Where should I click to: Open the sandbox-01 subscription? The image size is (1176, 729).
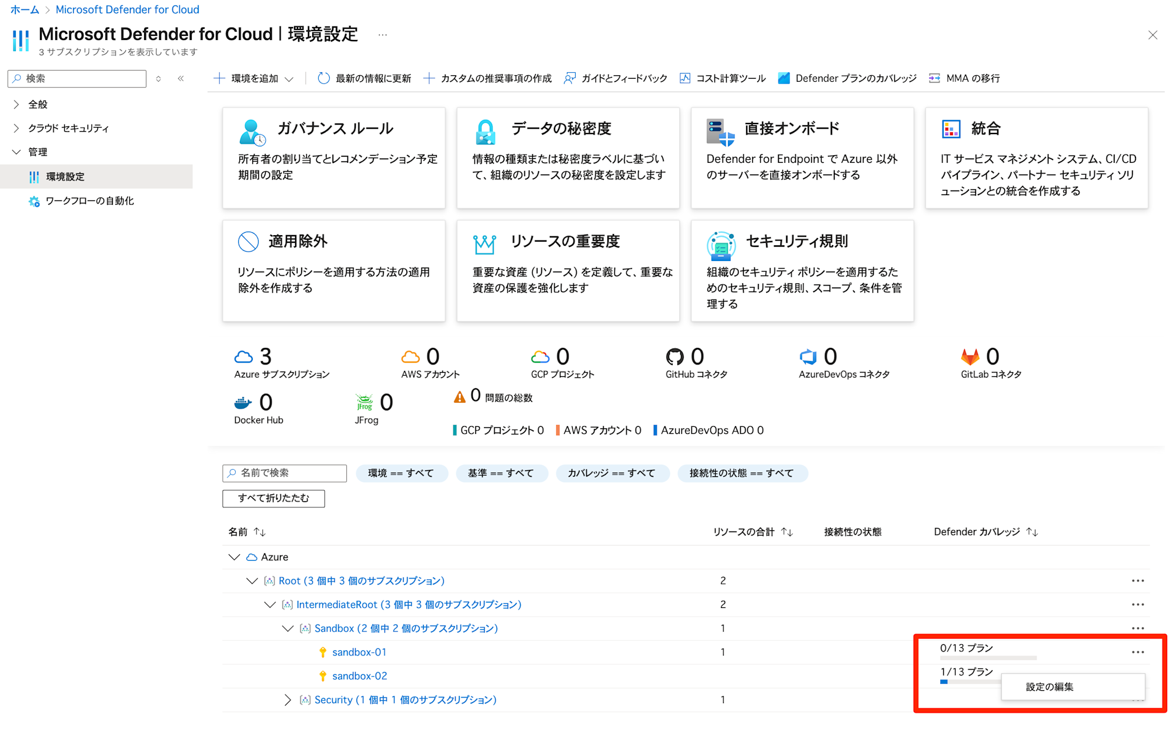point(359,652)
